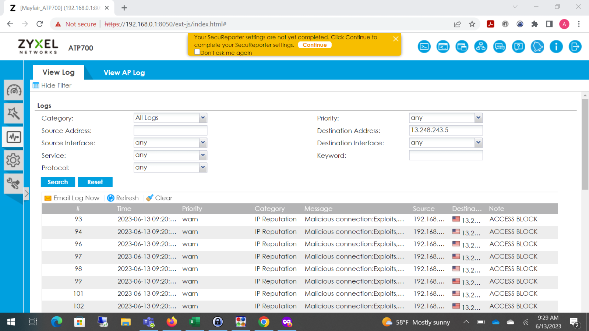The image size is (589, 331).
Task: Open the Dashboard gauge icon in sidebar
Action: [14, 90]
